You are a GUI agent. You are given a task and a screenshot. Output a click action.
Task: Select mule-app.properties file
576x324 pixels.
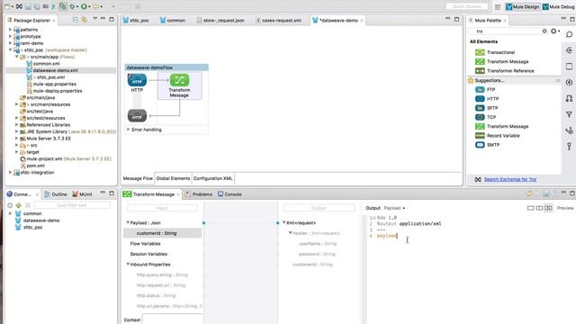tap(52, 84)
